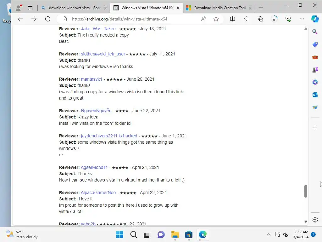The height and width of the screenshot is (242, 322).
Task: Open the browser profile menu
Action: pyautogui.click(x=19, y=8)
